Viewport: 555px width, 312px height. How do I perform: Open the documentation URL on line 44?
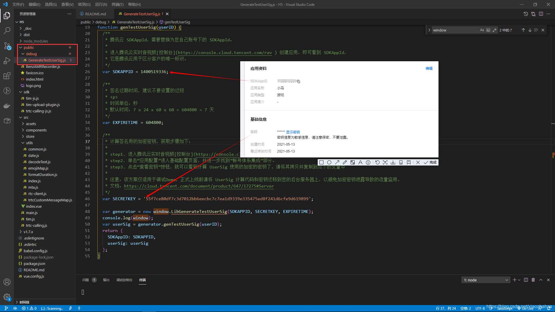[199, 186]
